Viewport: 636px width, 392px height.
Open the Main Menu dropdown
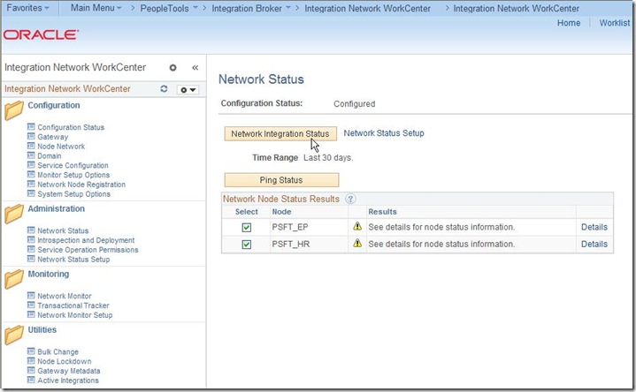click(96, 8)
